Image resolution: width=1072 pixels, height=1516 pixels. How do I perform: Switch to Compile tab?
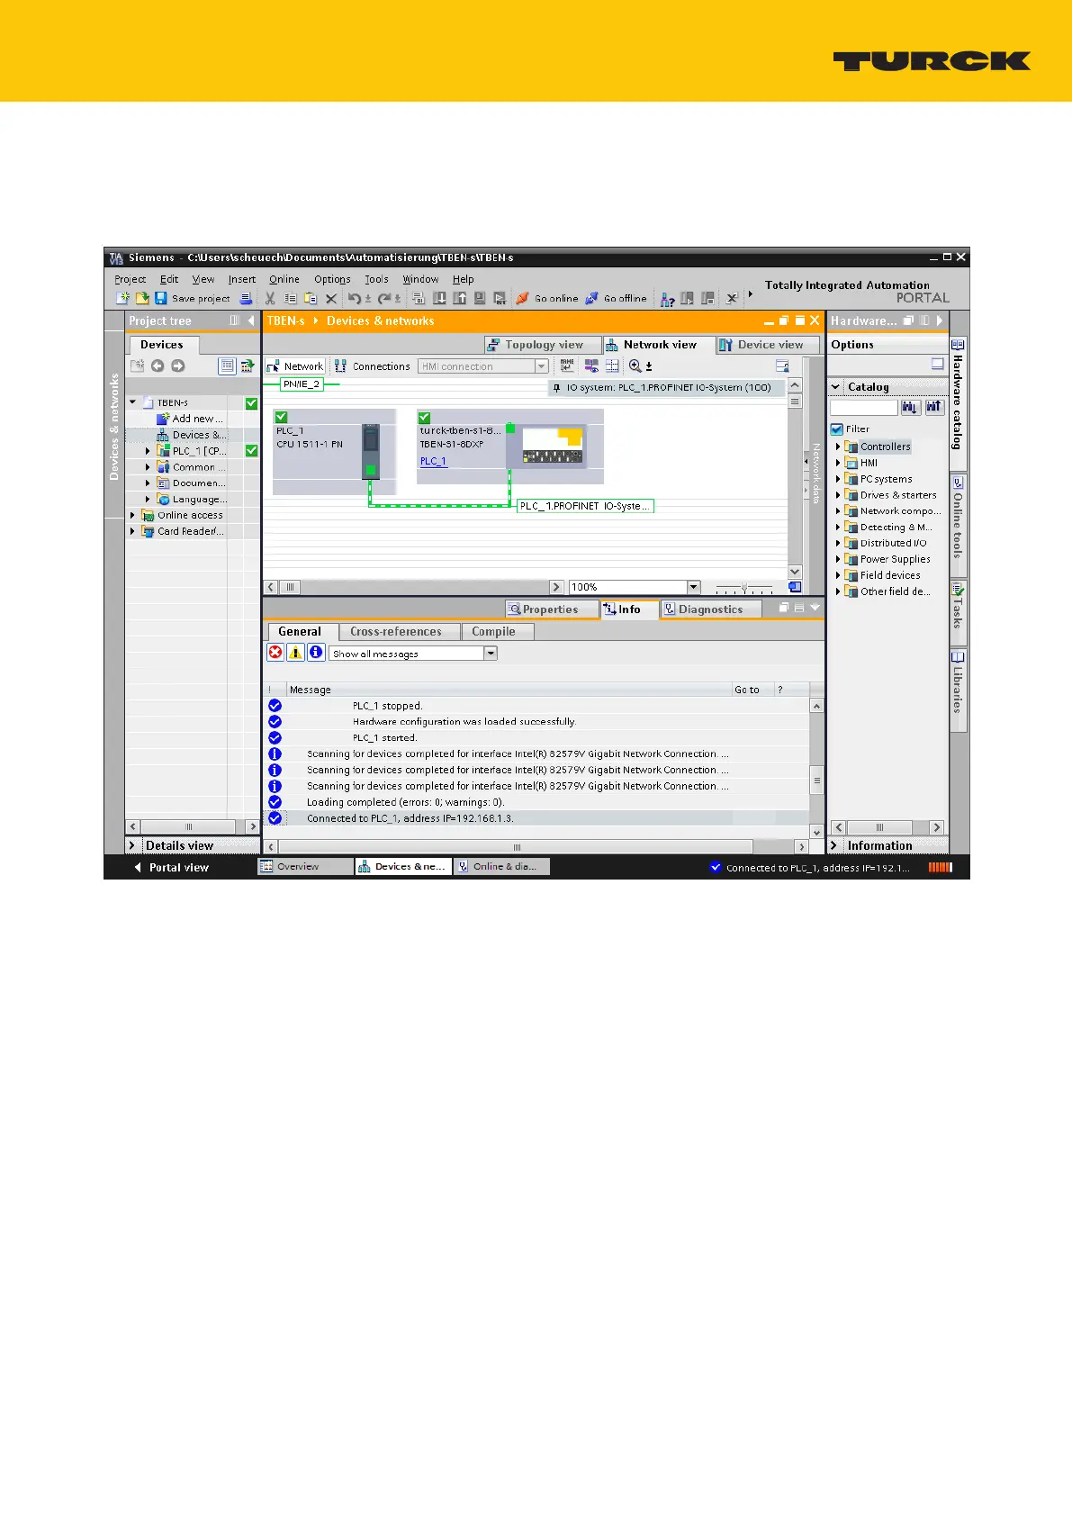point(498,632)
